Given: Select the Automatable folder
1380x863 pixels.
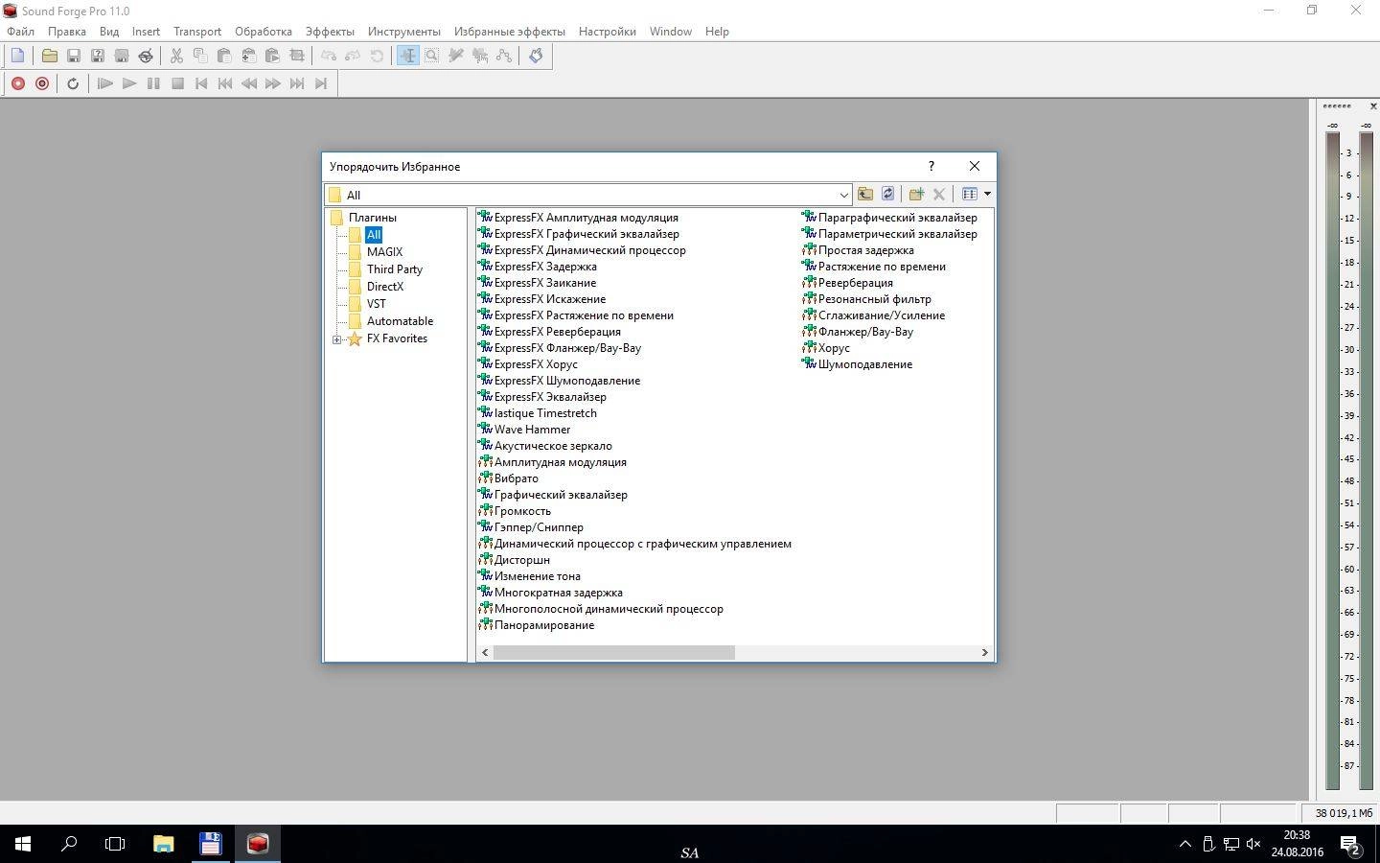Looking at the screenshot, I should (400, 321).
